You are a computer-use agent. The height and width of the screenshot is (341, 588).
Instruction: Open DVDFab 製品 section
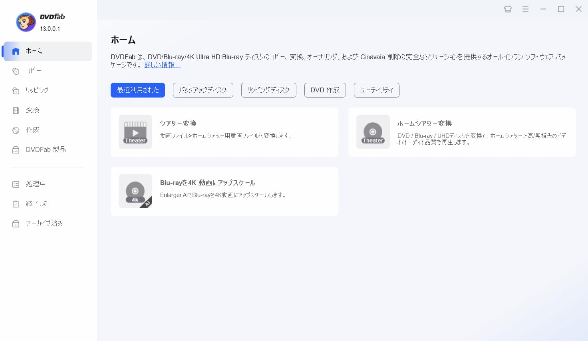click(47, 150)
